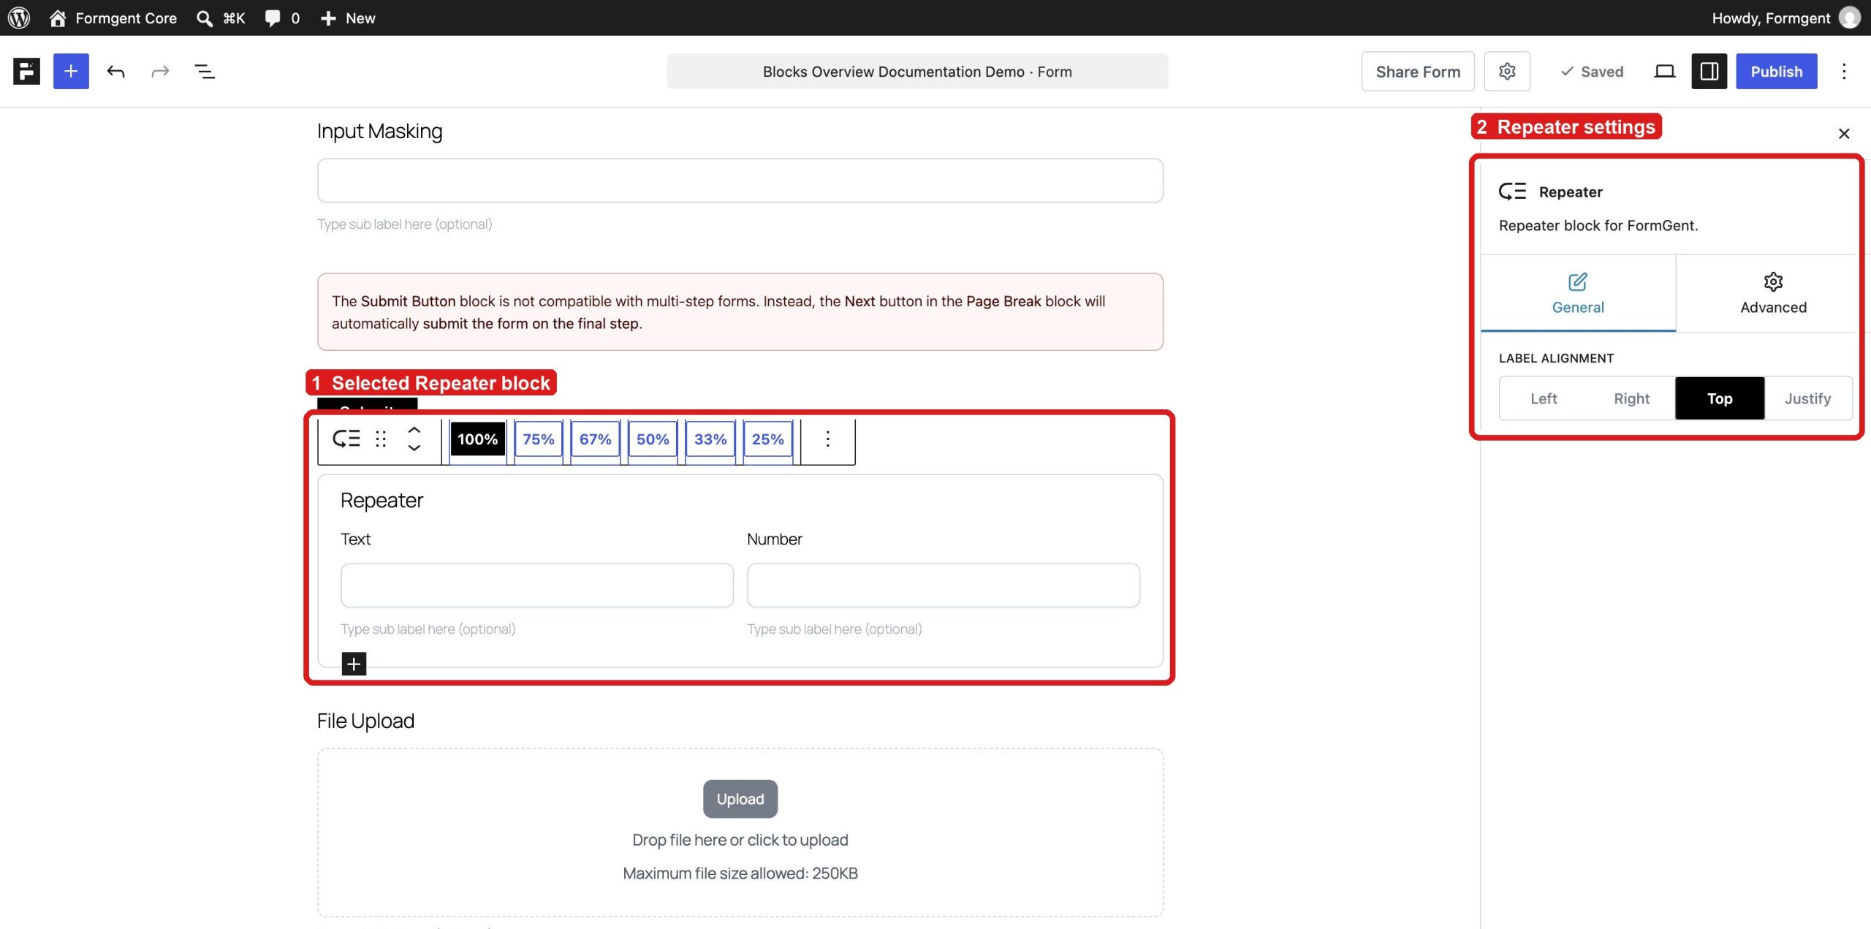Set label alignment to Justify
The image size is (1871, 929).
coord(1807,398)
